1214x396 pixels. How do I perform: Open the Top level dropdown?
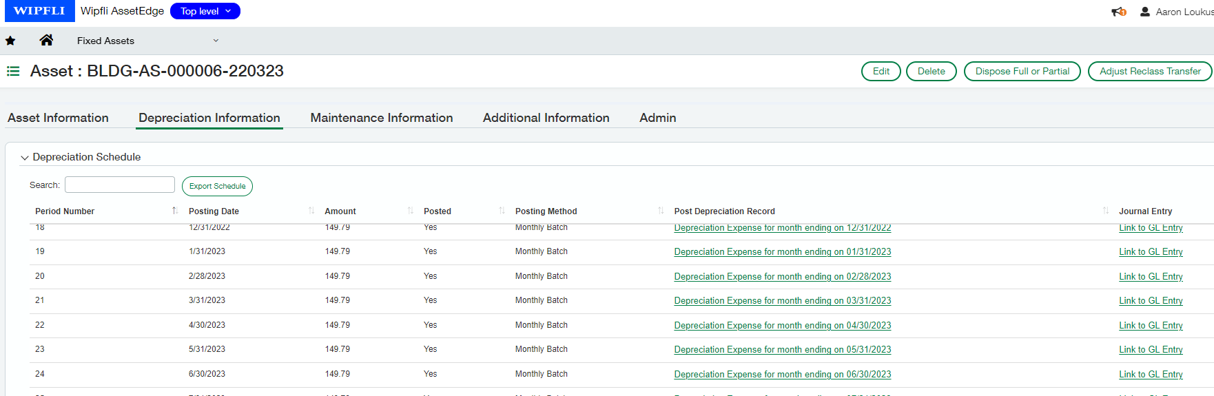pos(205,11)
